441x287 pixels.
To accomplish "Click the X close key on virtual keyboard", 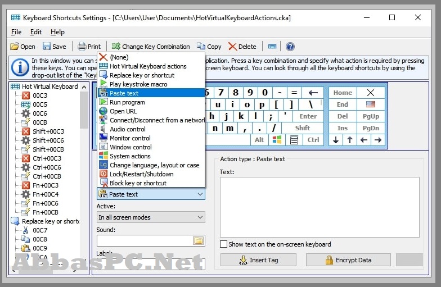I will [371, 93].
